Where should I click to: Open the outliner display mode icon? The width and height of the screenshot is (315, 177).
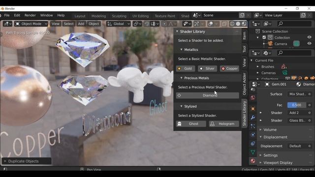(267, 24)
